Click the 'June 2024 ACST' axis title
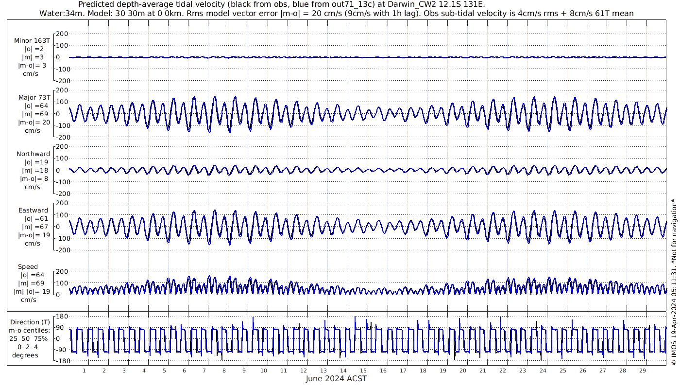The image size is (680, 389). tap(337, 378)
